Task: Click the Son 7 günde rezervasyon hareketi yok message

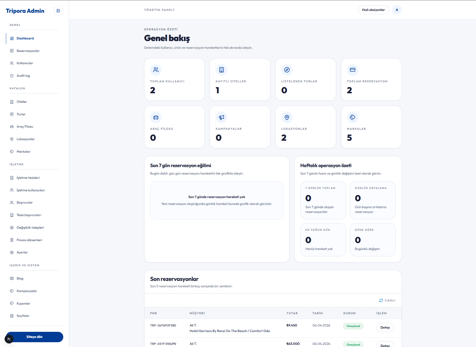Action: [x=217, y=197]
